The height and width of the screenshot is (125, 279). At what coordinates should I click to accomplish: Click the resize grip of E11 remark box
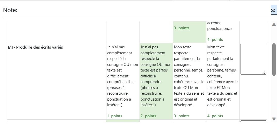(264, 73)
